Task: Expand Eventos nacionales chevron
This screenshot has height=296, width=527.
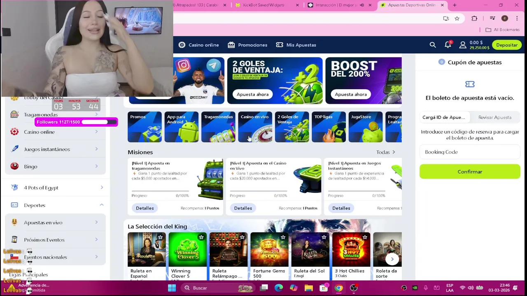Action: 96,257
